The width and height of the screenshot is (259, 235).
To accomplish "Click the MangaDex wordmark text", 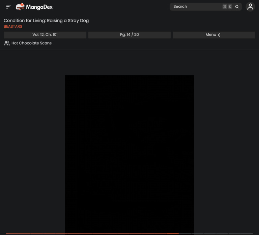I will [39, 7].
